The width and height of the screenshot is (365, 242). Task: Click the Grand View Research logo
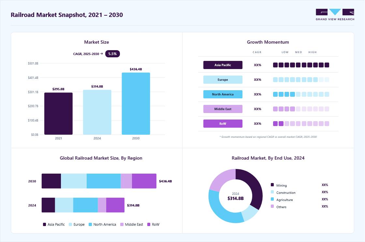coord(335,15)
